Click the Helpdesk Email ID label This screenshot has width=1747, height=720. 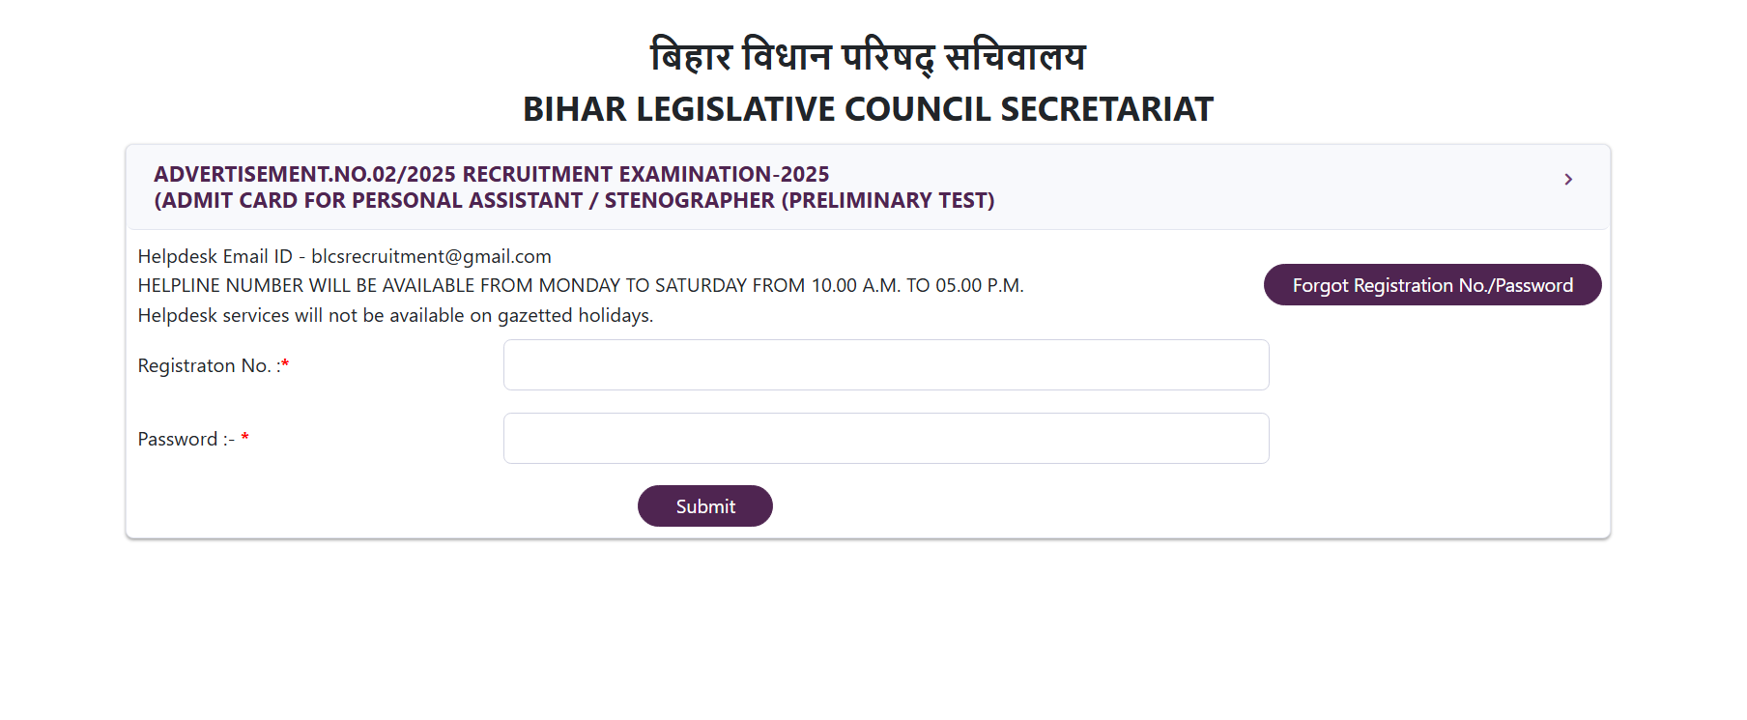click(215, 257)
